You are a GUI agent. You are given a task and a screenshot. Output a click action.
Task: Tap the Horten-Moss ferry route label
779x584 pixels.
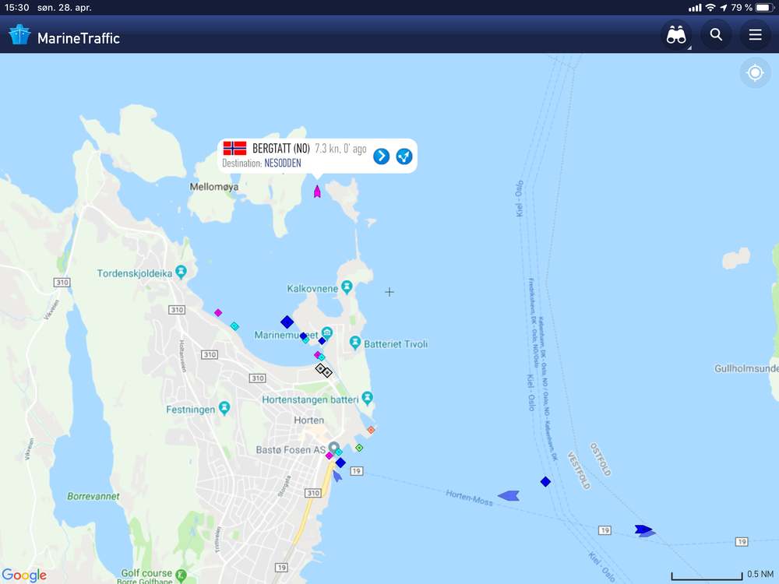tap(469, 498)
